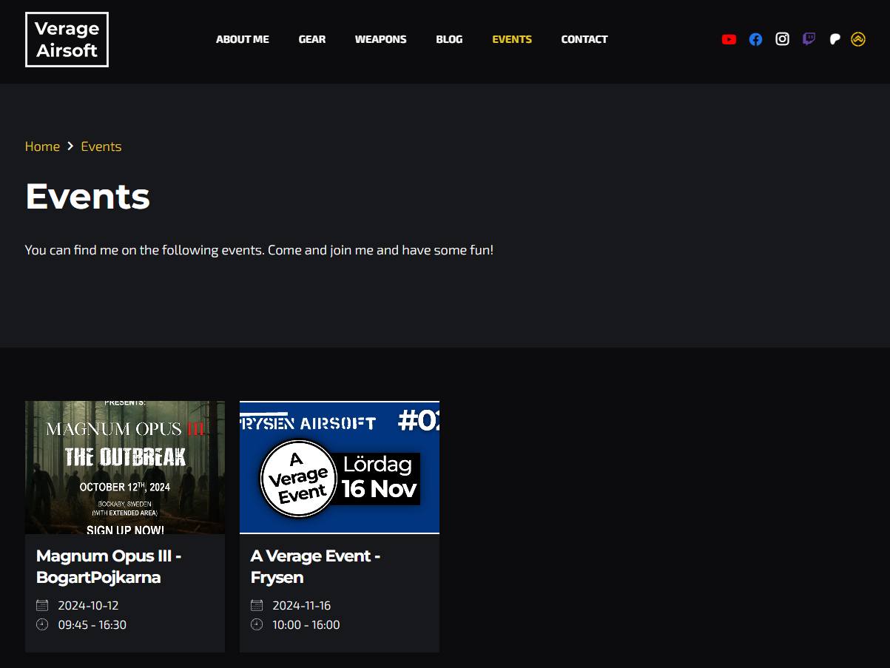Open the YouTube channel icon
The width and height of the screenshot is (890, 668).
pyautogui.click(x=729, y=39)
